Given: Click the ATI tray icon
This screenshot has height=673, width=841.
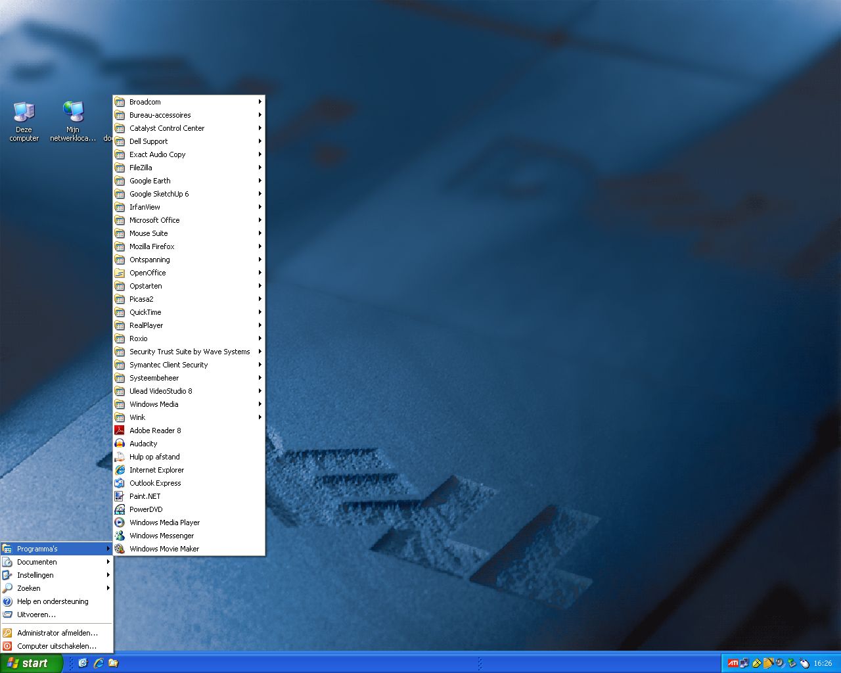Looking at the screenshot, I should pos(733,663).
